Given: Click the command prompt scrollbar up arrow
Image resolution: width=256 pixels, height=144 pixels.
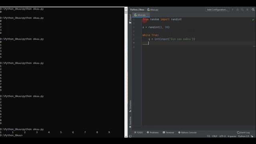Looking at the screenshot, I should (x=126, y=8).
